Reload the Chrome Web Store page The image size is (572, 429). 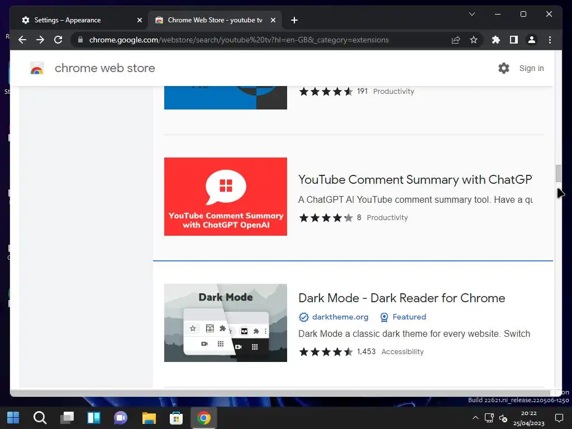tap(58, 40)
